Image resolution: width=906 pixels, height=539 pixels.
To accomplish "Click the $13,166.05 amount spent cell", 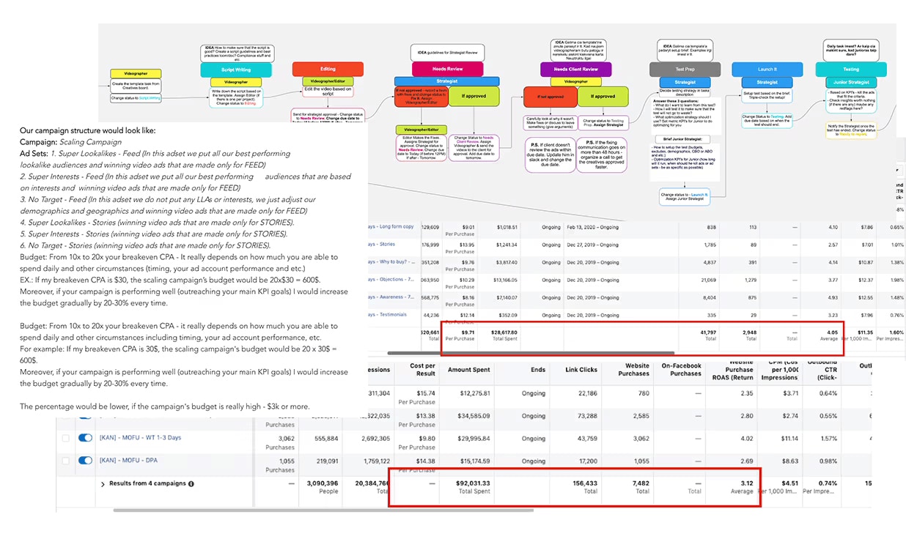I will coord(506,280).
